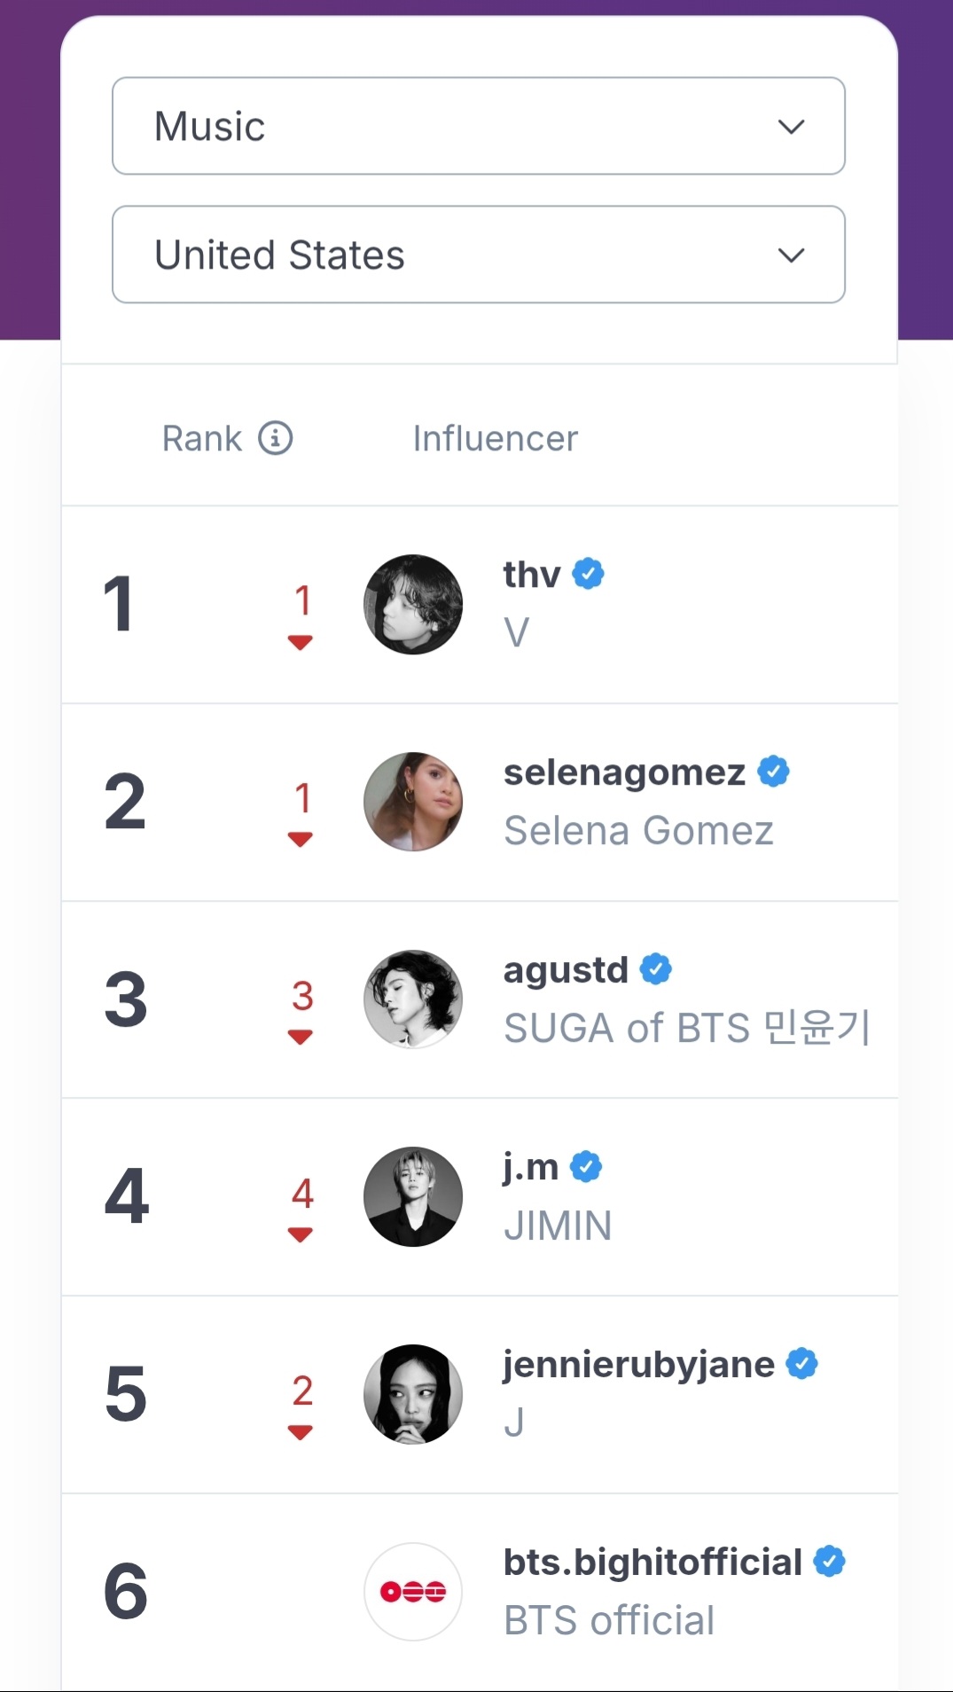The image size is (953, 1692).
Task: Click verified badge beside j.m
Action: point(586,1167)
